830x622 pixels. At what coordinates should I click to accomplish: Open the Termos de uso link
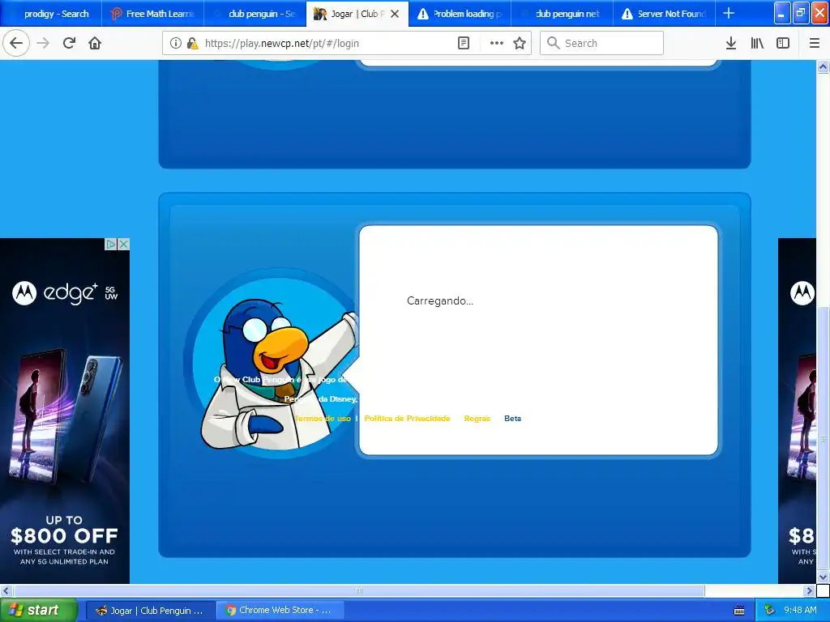coord(323,419)
